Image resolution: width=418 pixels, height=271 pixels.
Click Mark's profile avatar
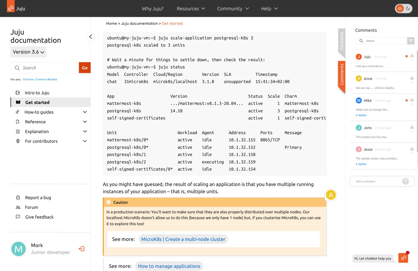click(x=18, y=249)
